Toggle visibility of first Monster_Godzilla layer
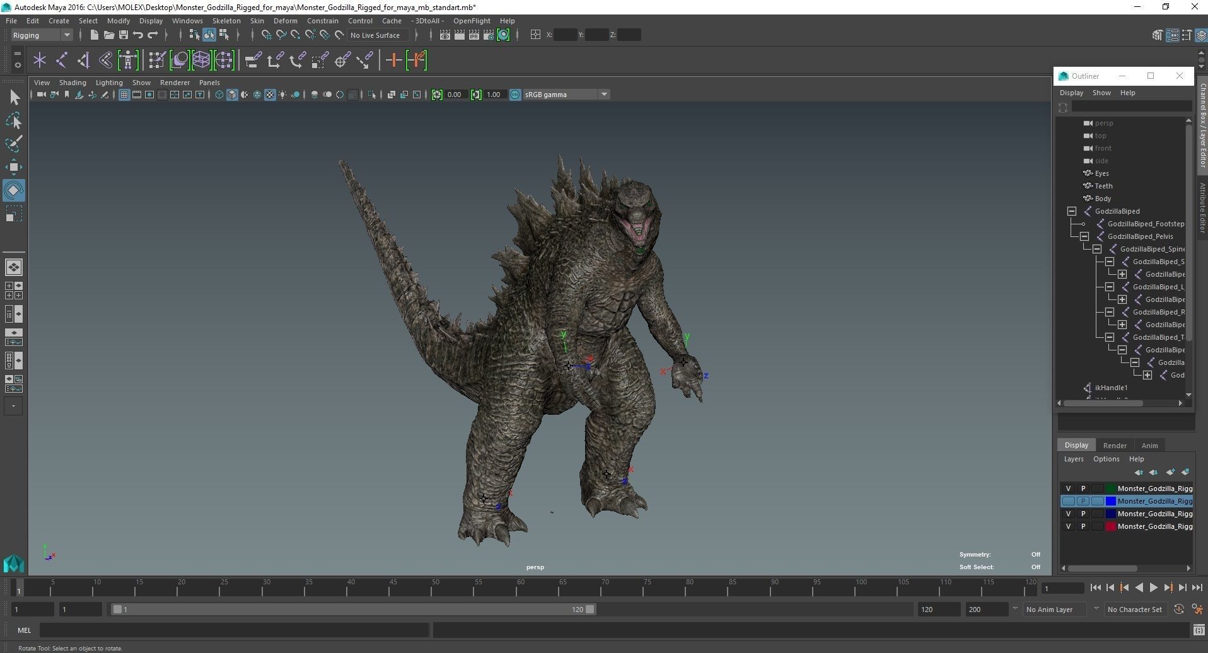1208x653 pixels. [x=1068, y=488]
